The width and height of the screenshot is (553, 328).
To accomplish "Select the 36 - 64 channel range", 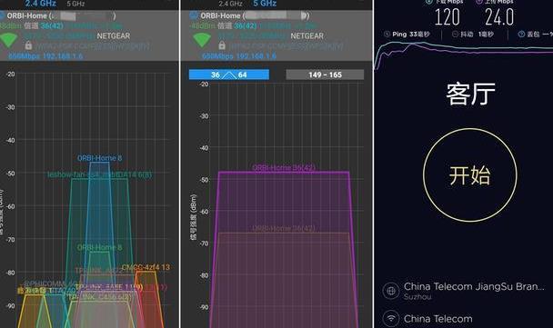I will 229,75.
